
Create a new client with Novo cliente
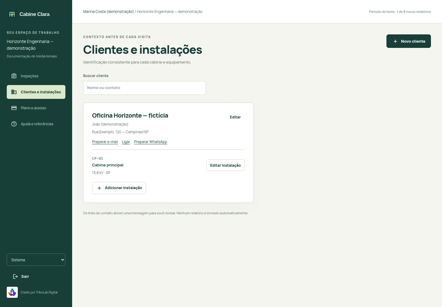coord(409,41)
